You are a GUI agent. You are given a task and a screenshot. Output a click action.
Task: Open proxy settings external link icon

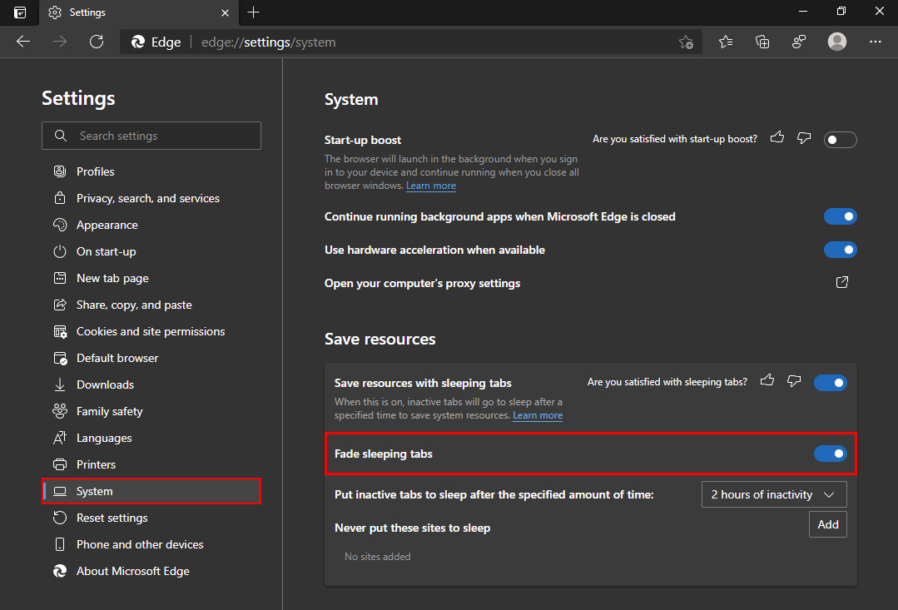click(x=842, y=282)
